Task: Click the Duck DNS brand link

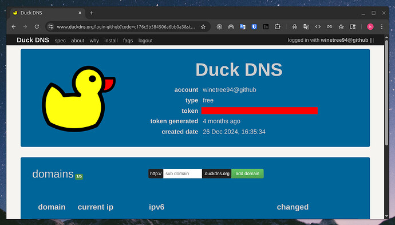Action: click(33, 40)
